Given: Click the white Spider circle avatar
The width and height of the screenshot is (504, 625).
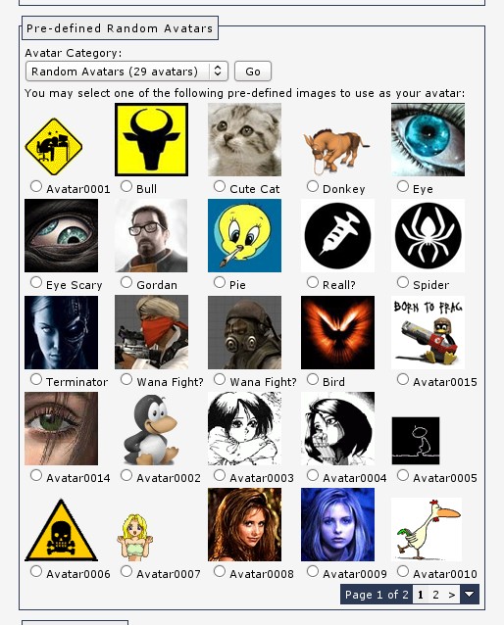Looking at the screenshot, I should click(428, 235).
